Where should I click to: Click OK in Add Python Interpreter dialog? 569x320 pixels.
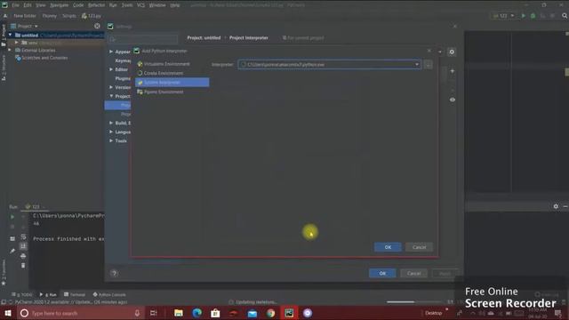point(388,247)
